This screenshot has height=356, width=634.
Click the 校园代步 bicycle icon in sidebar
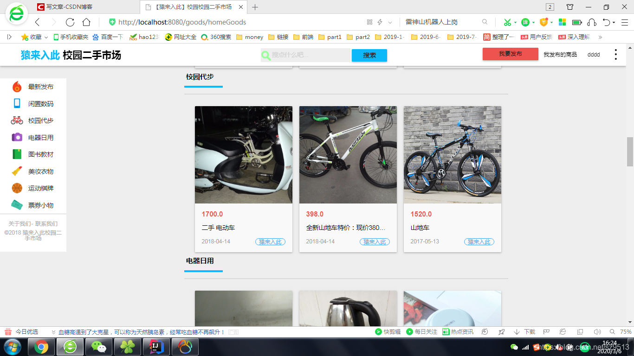pyautogui.click(x=17, y=121)
